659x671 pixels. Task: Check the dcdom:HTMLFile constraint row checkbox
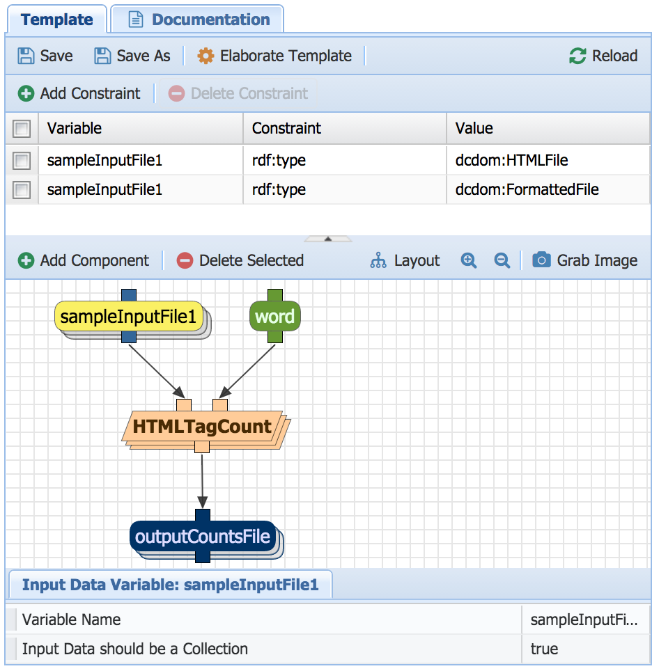click(22, 161)
